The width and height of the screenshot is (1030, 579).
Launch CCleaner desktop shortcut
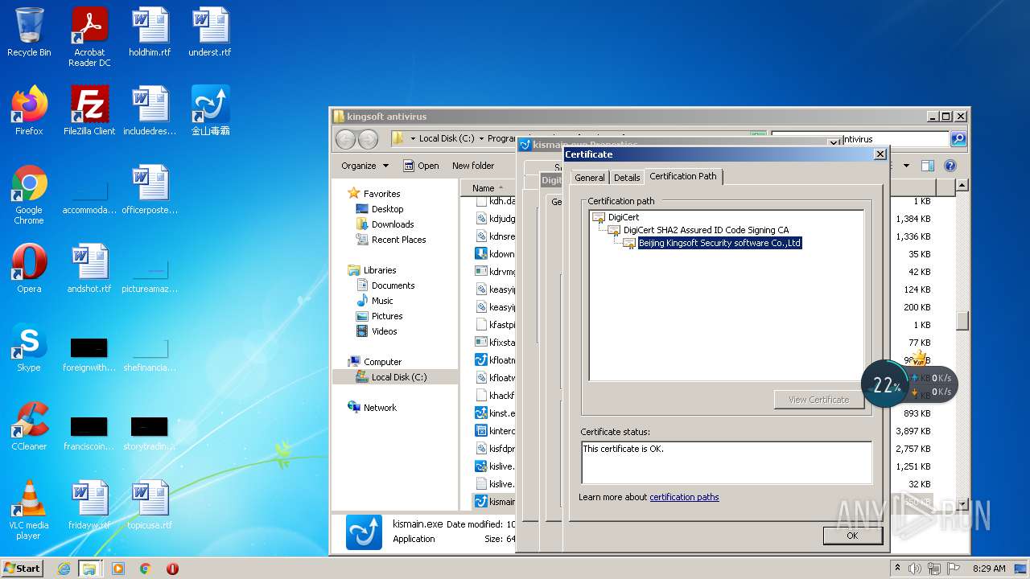point(29,426)
